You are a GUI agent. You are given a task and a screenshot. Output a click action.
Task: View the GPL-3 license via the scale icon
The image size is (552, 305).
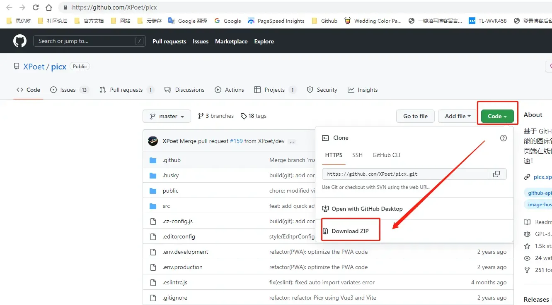(527, 234)
